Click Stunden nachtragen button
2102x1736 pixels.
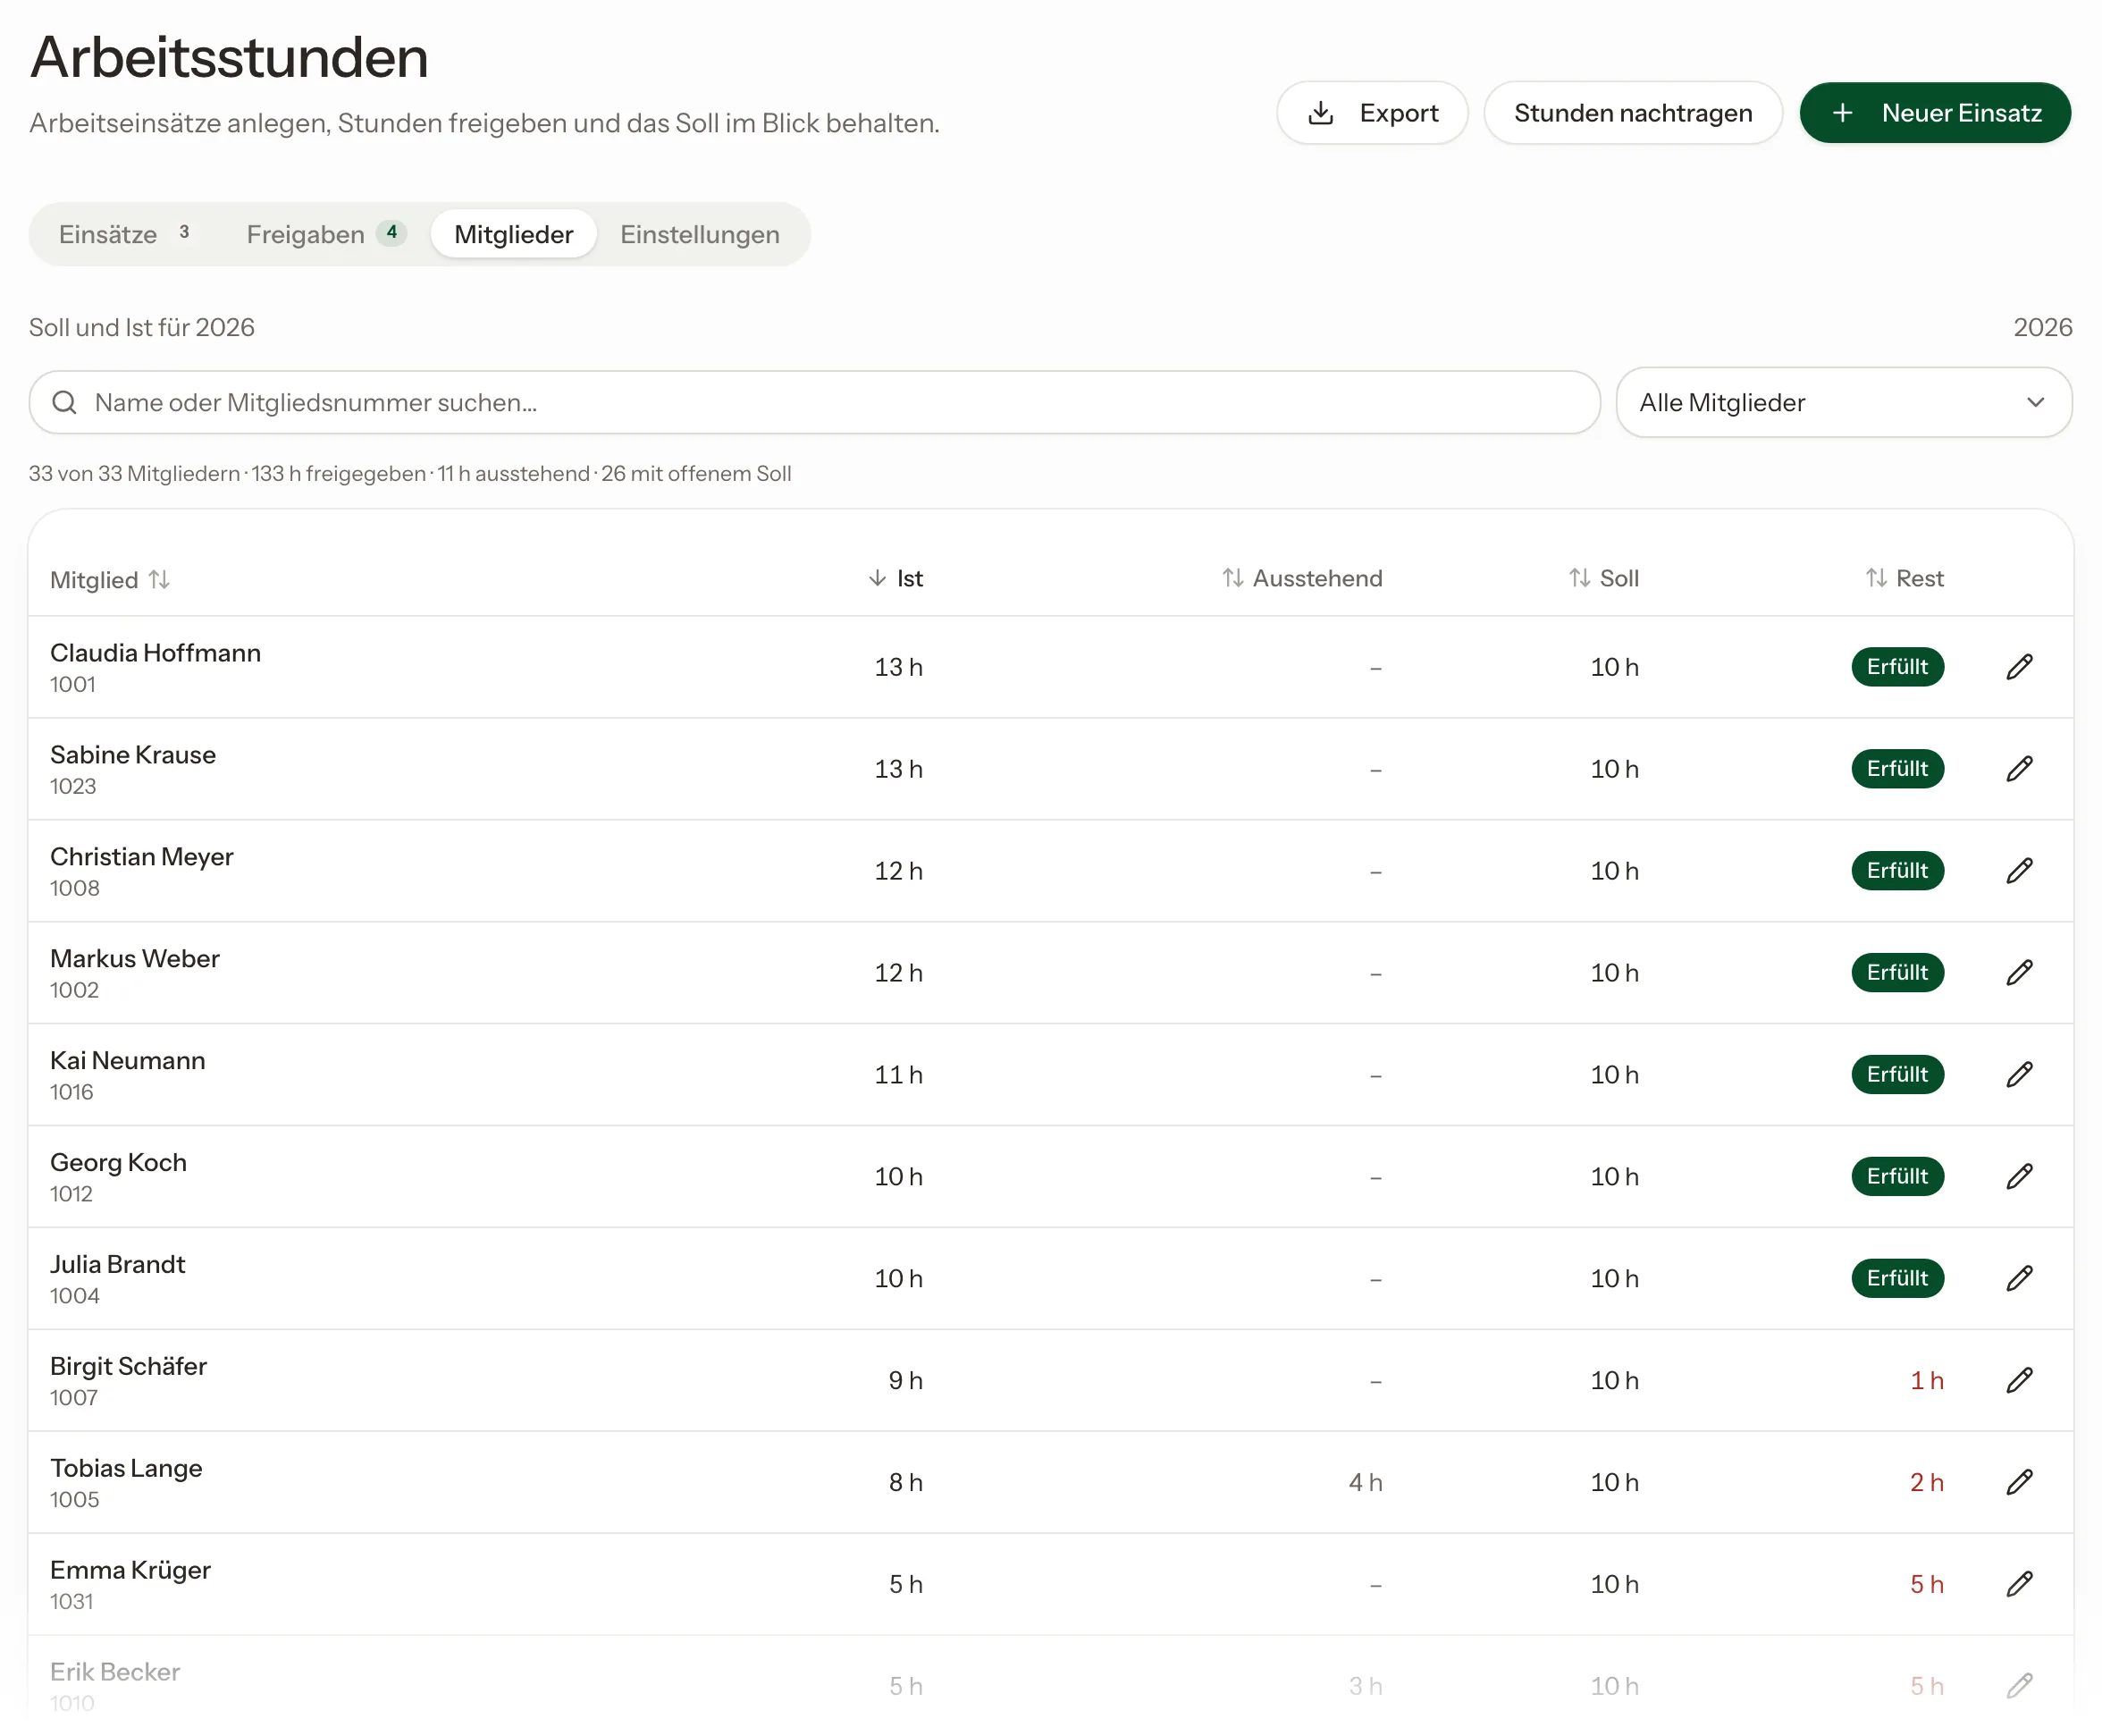[1633, 113]
